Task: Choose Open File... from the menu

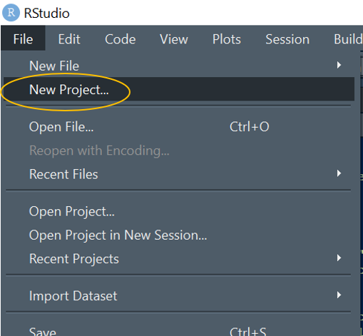Action: click(x=179, y=126)
